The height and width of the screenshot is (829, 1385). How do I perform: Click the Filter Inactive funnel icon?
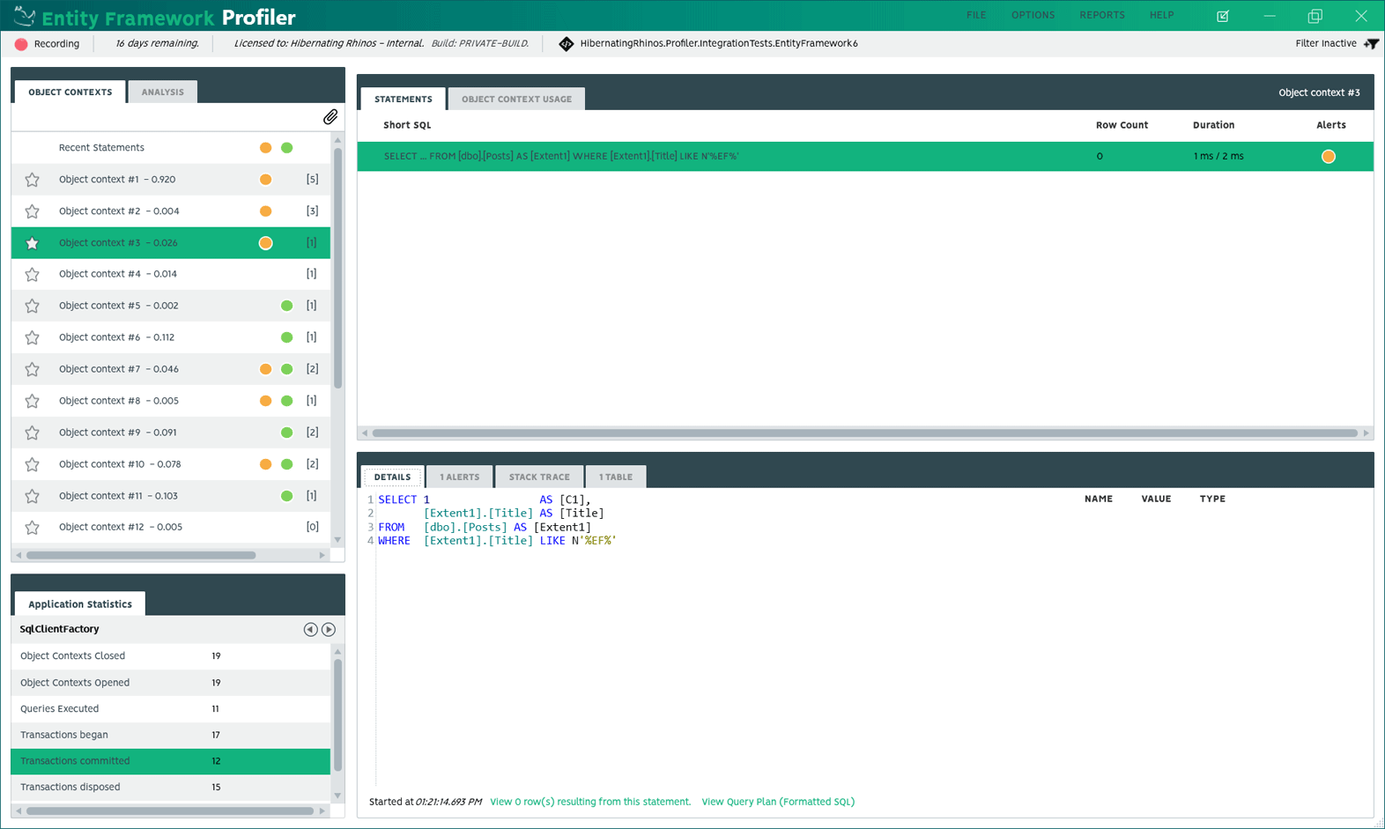(1371, 43)
